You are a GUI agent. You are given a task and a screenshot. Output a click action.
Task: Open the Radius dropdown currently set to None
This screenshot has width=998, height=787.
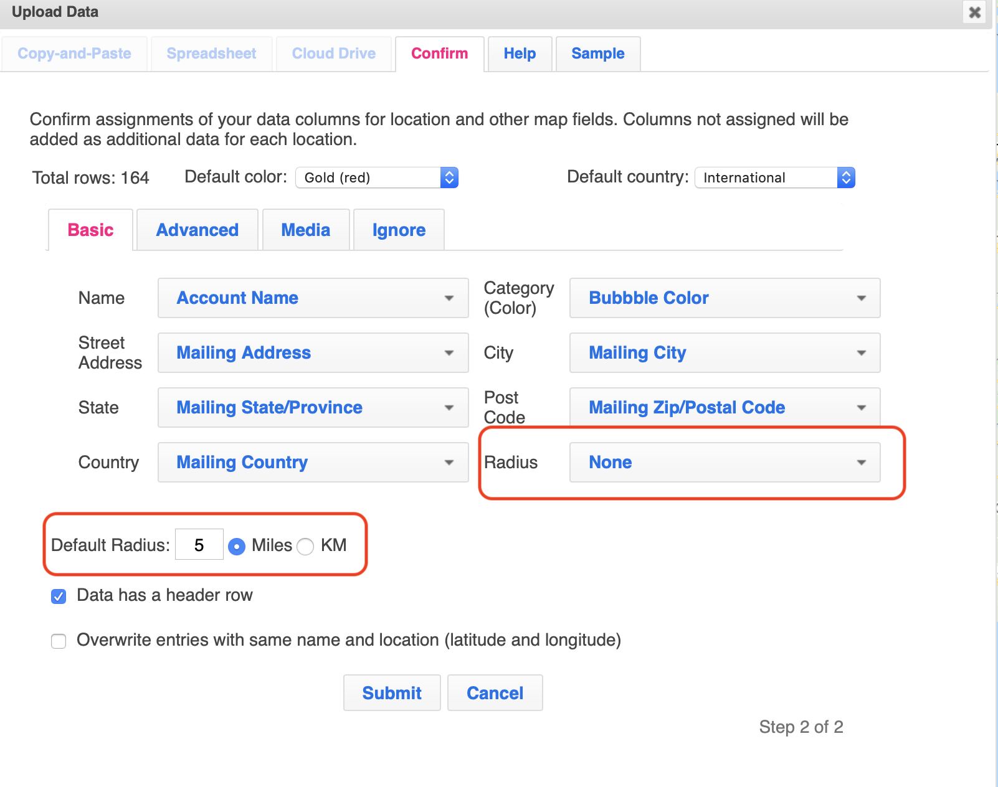pos(724,462)
